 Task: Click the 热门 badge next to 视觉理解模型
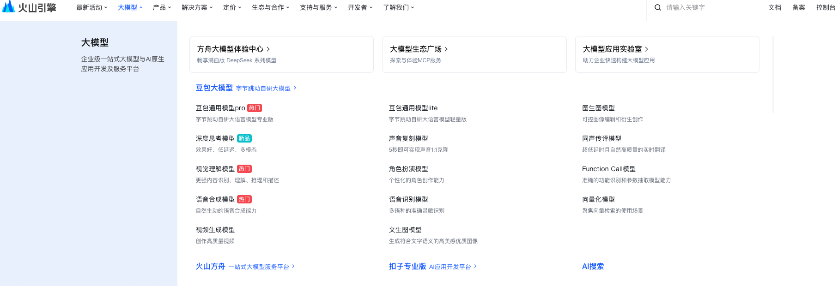(244, 169)
